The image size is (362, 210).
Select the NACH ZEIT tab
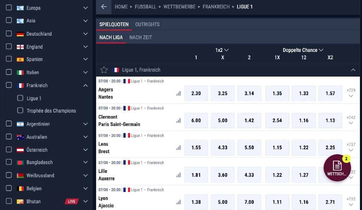(141, 37)
